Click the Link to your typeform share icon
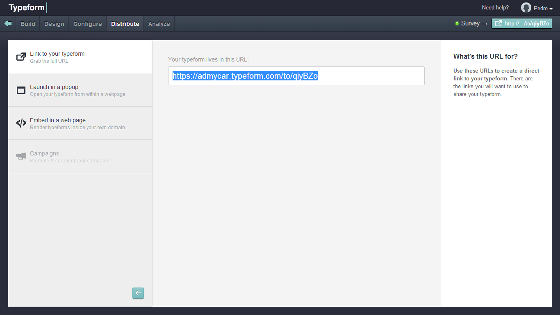 pyautogui.click(x=21, y=57)
